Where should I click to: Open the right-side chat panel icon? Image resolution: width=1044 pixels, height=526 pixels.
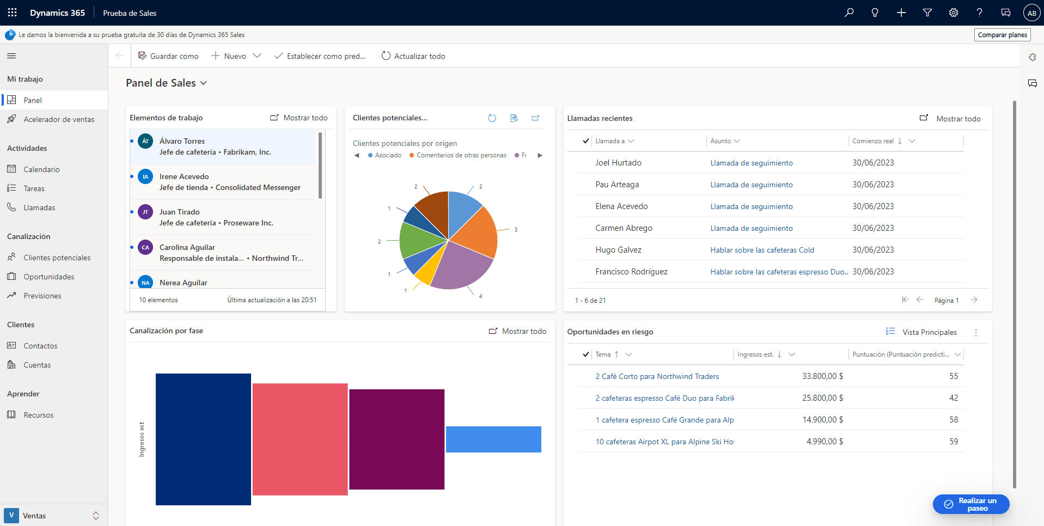click(1032, 83)
